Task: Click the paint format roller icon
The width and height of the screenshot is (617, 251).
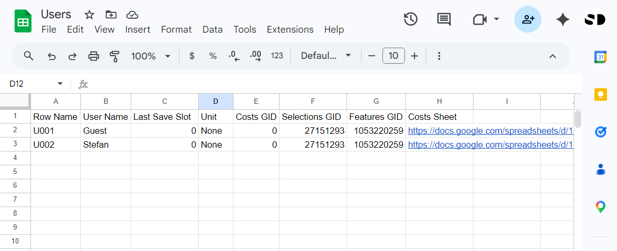Action: click(x=114, y=56)
